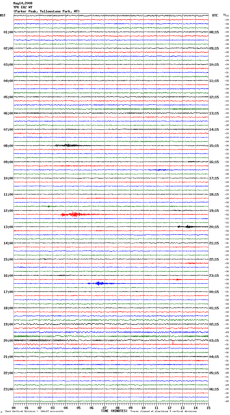Click the 15:15 UTC time label
Viewport: 230px width, 415px height.
point(214,146)
